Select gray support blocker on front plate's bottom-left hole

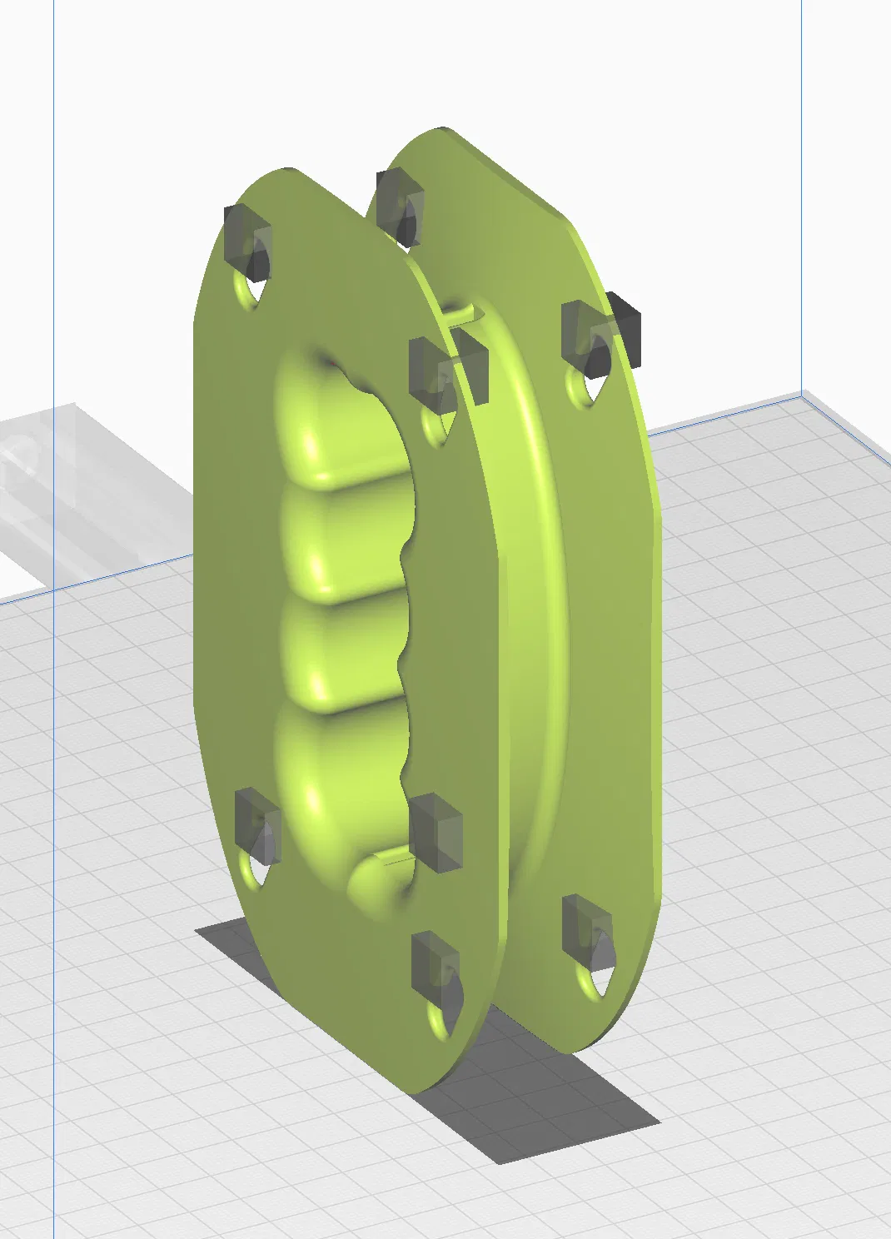pos(257,826)
